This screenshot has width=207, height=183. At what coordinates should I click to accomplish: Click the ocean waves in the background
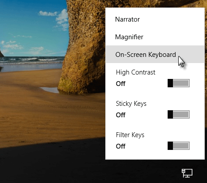point(31,60)
